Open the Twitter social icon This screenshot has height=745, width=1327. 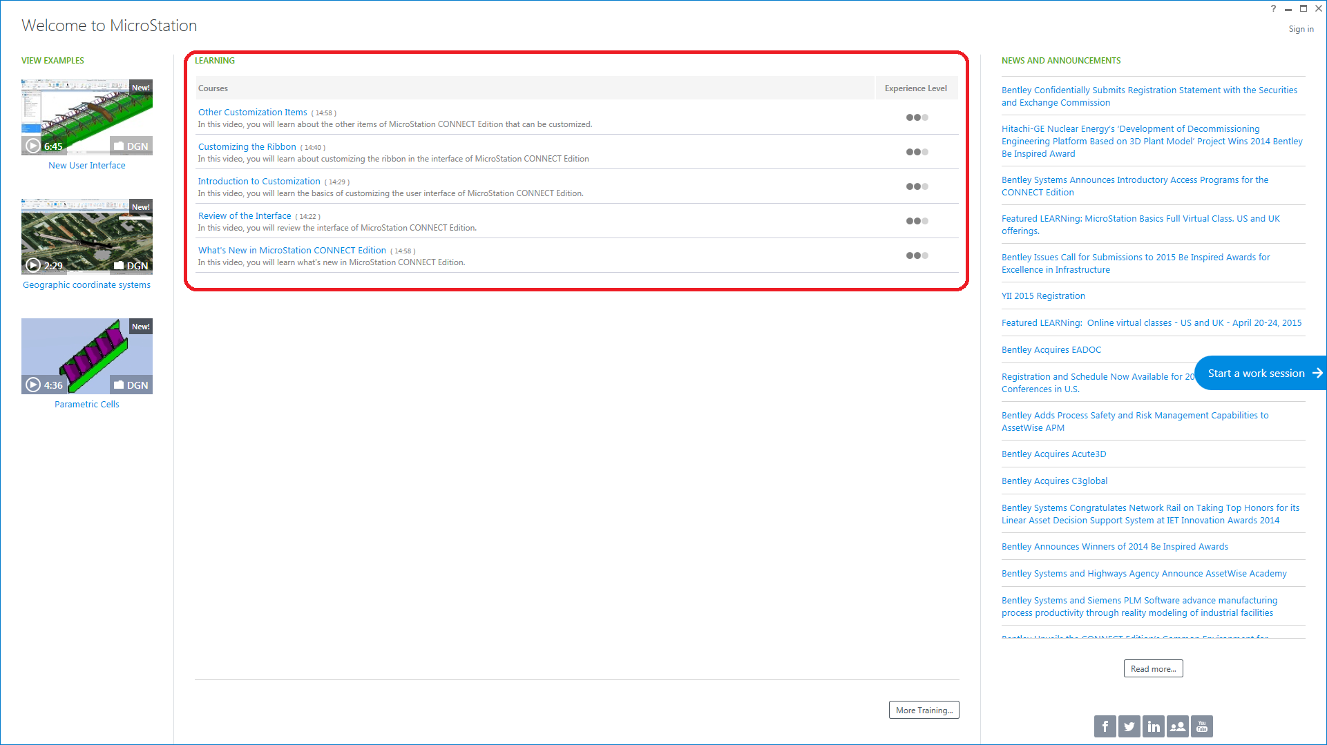point(1129,726)
